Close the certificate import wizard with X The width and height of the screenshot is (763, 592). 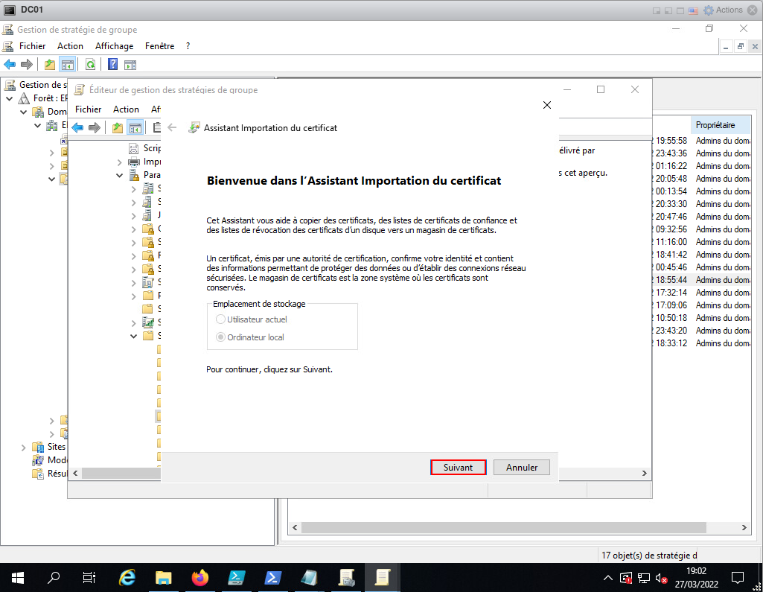point(547,105)
